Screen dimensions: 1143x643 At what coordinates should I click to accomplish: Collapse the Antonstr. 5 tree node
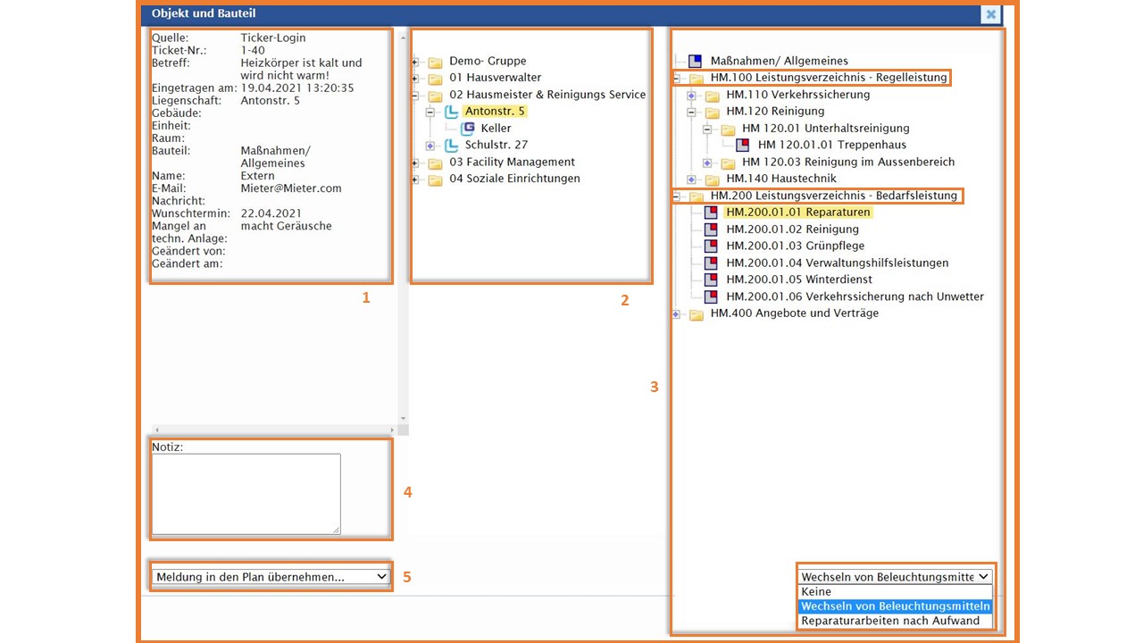[x=430, y=112]
